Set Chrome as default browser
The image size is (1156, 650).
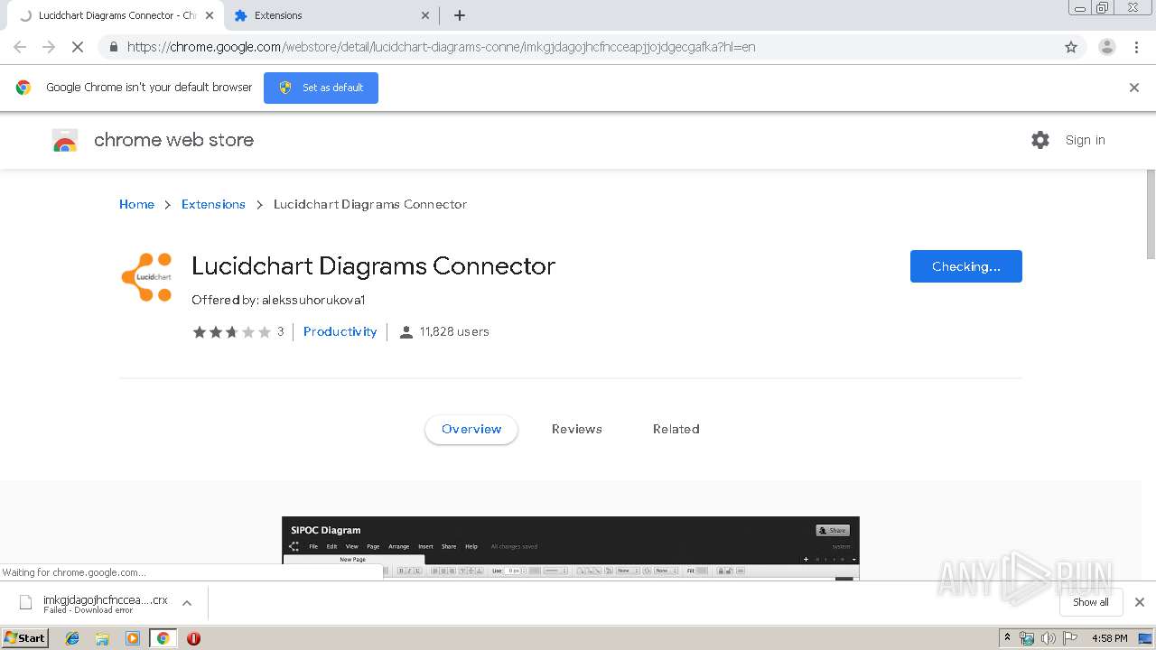coord(321,88)
